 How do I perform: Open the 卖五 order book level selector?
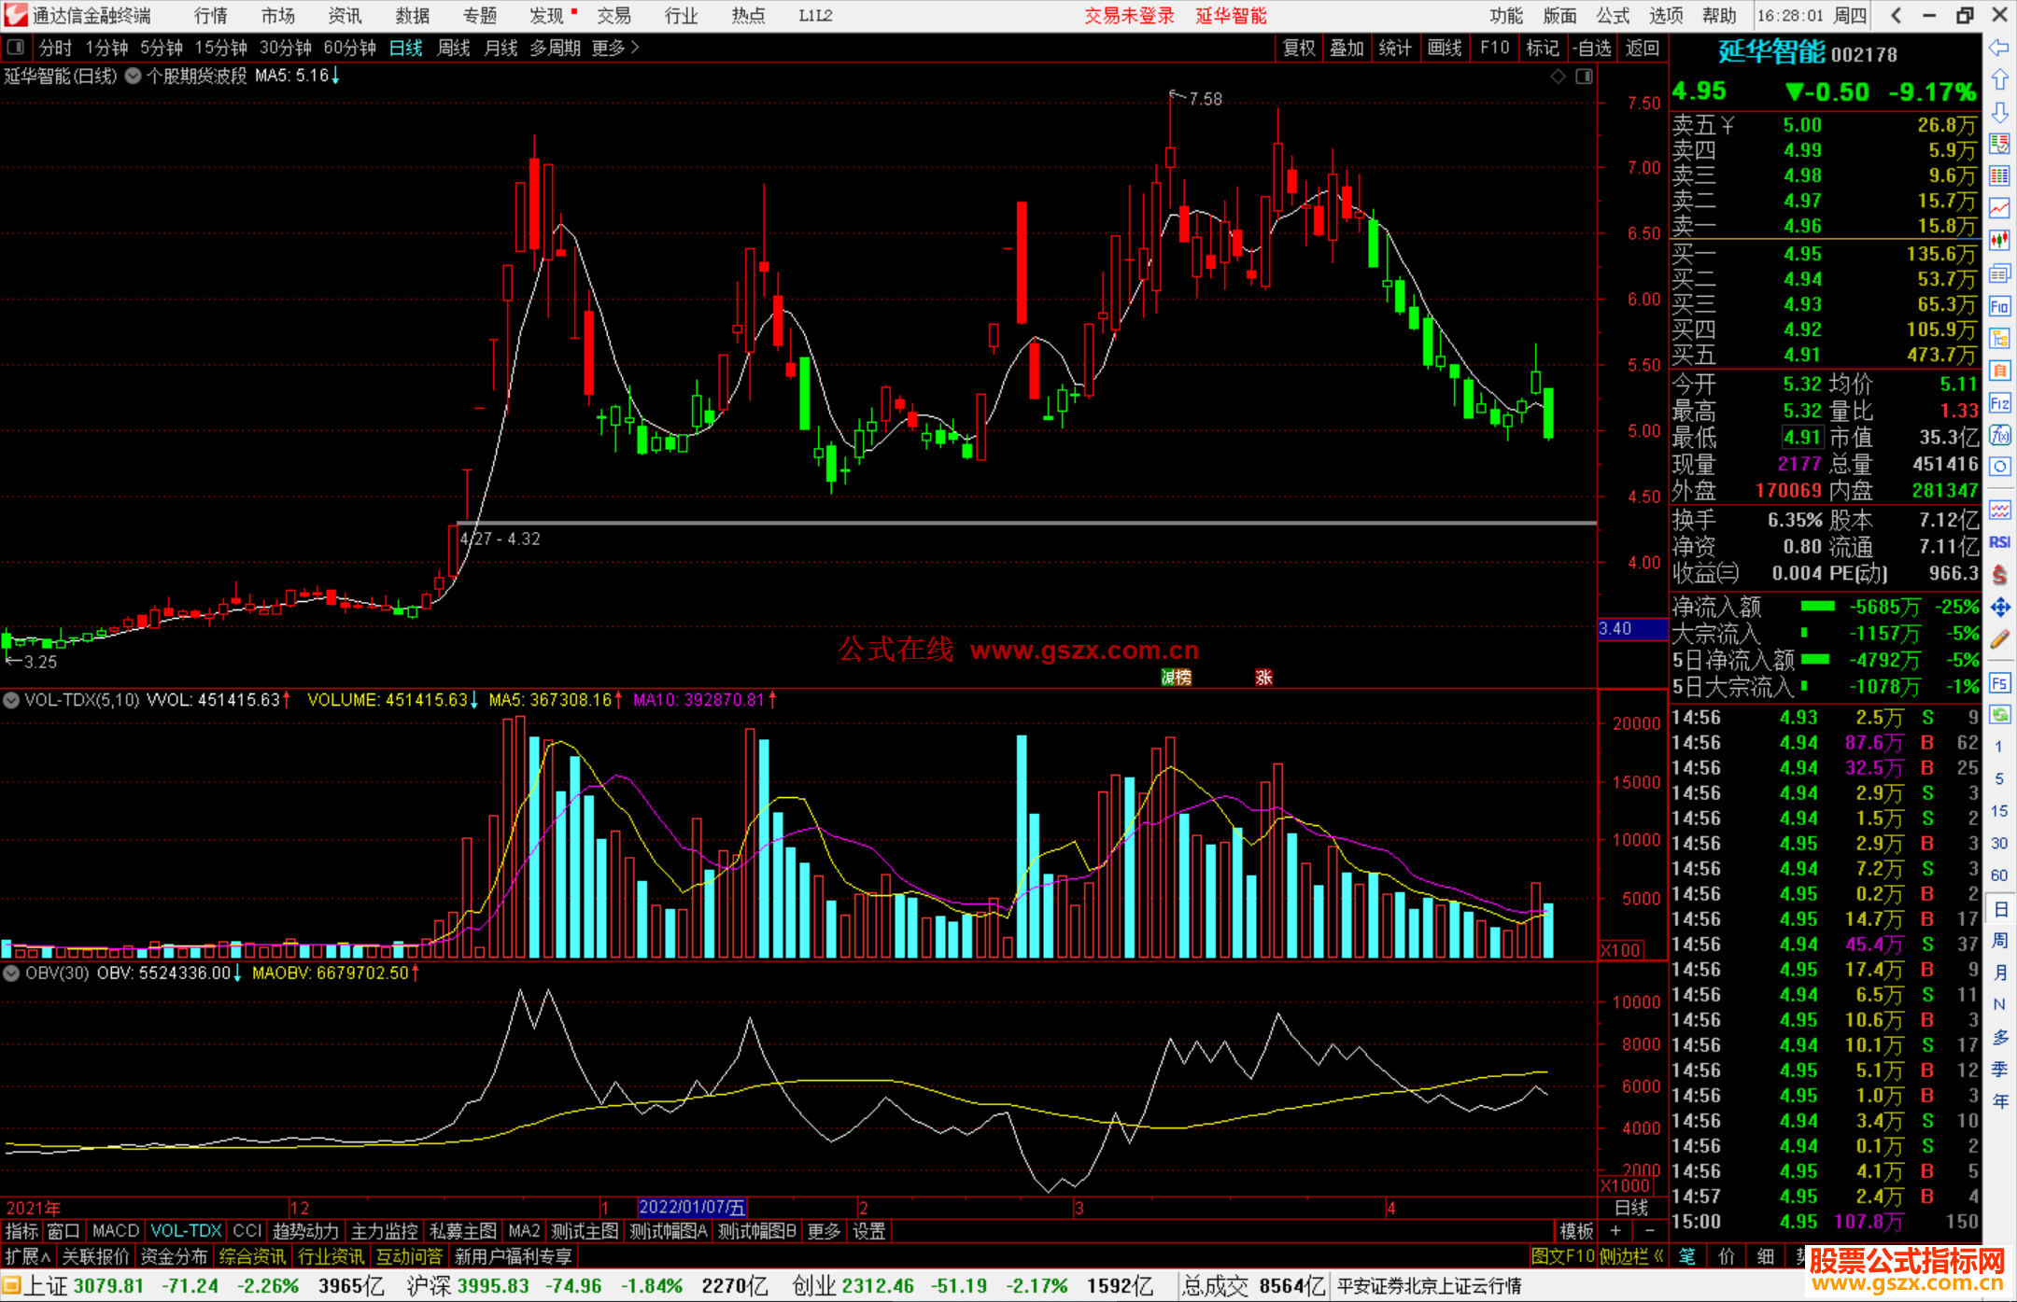click(1702, 125)
